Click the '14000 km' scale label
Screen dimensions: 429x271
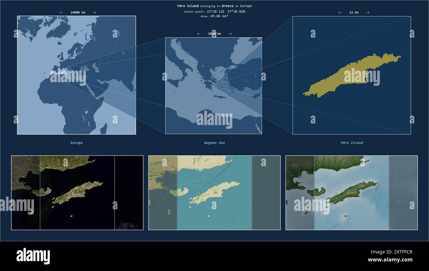[78, 13]
